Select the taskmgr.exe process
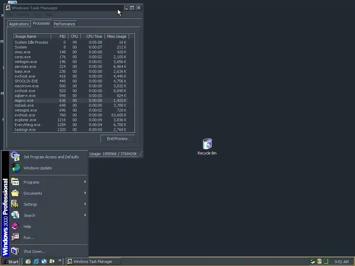355x266 pixels. click(x=71, y=130)
